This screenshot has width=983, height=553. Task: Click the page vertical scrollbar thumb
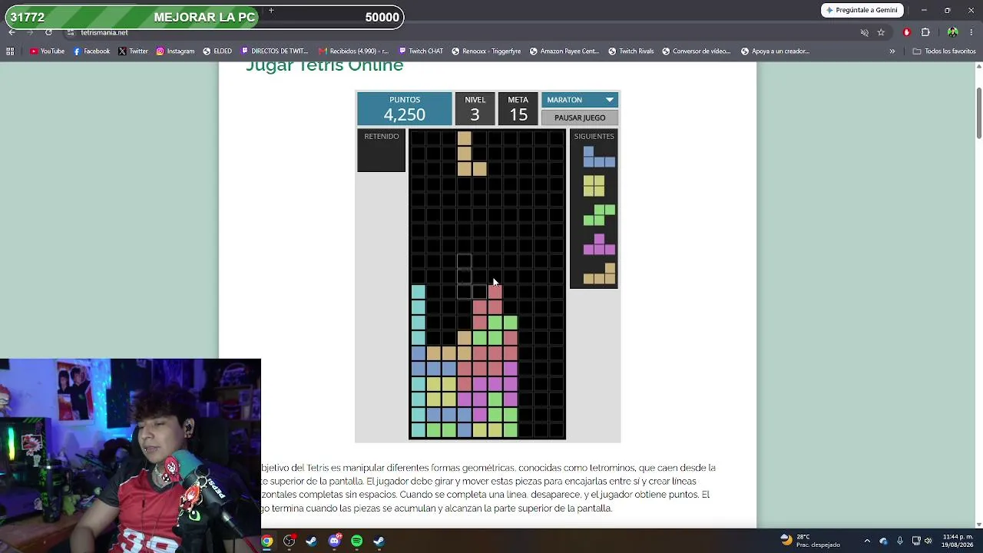coord(979,114)
